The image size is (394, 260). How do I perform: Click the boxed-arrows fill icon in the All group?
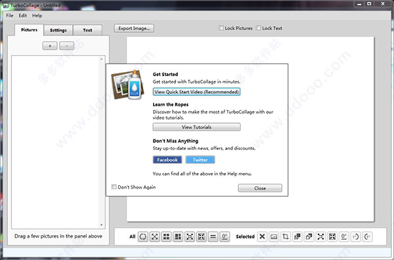[202, 236]
